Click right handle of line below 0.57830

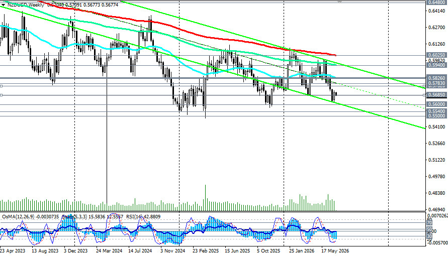tap(424, 86)
